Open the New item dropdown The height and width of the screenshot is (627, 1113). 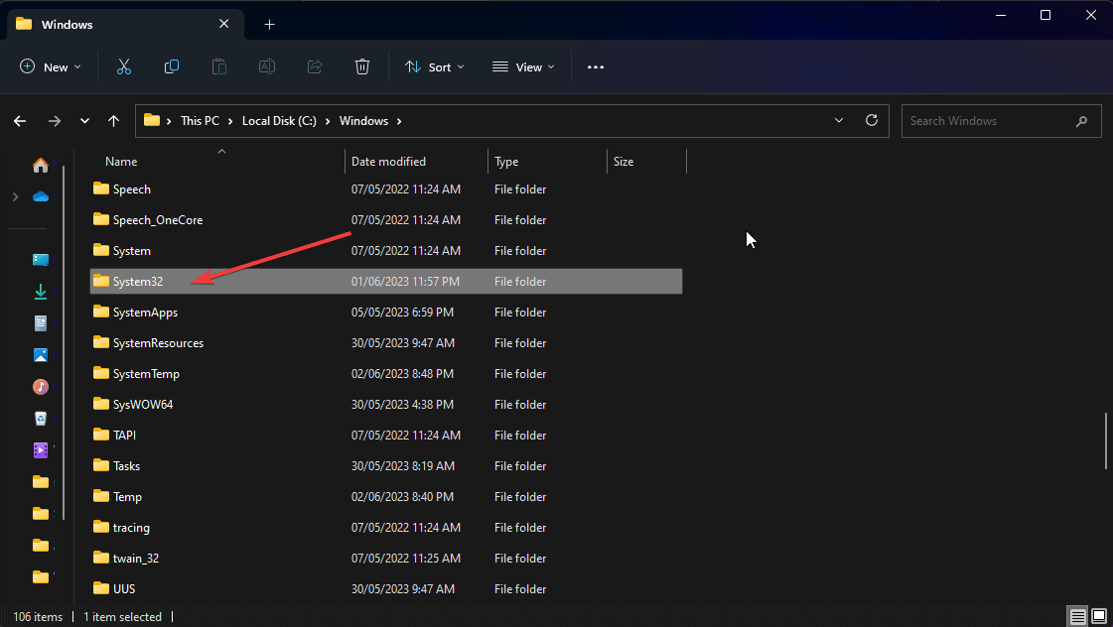51,66
